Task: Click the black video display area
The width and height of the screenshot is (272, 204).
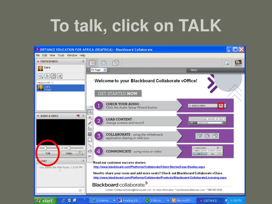Action: pos(61,132)
